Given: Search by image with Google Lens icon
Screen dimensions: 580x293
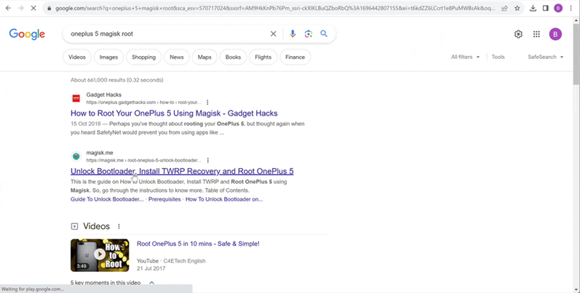Looking at the screenshot, I should (308, 34).
